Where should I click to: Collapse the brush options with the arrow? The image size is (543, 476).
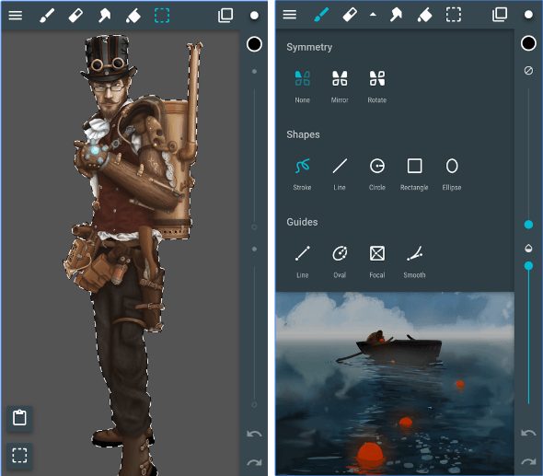point(373,15)
